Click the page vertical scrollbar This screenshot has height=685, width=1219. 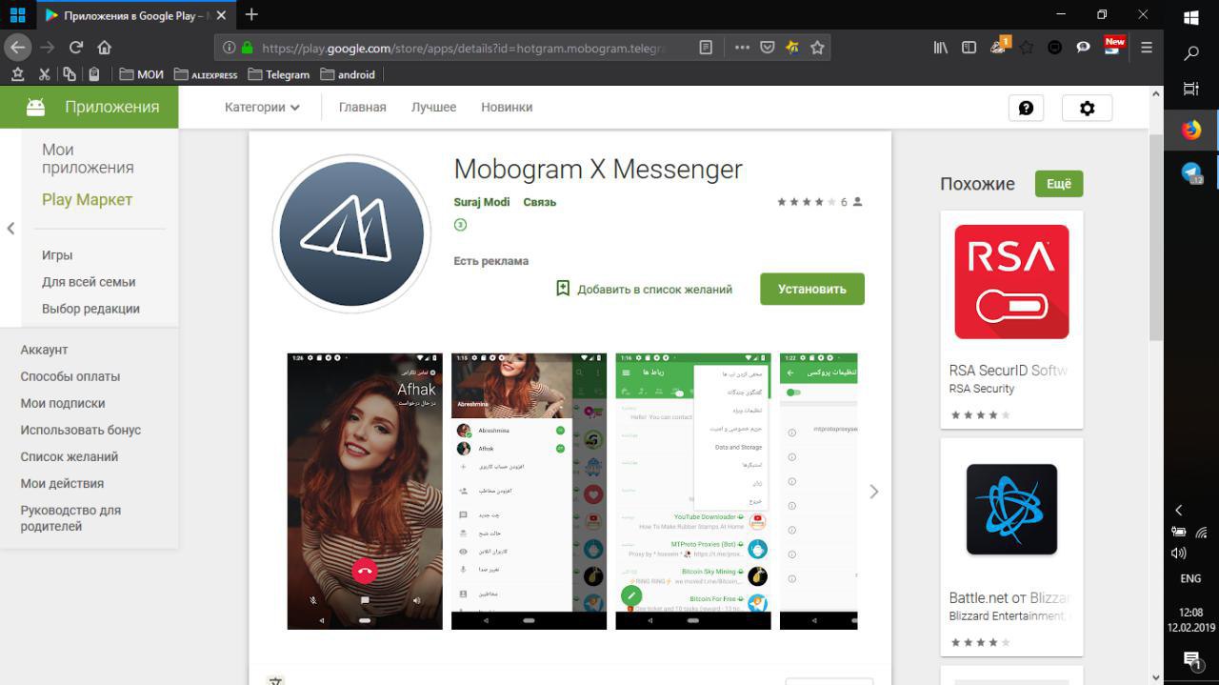click(x=1156, y=238)
